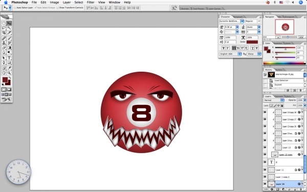Select the Load Selection history state
The image size is (307, 192).
click(x=286, y=80)
